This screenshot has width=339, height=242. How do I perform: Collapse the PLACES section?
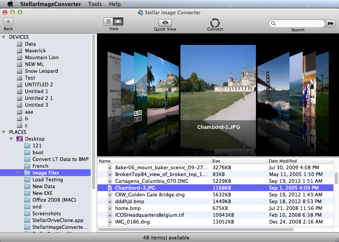pos(4,132)
